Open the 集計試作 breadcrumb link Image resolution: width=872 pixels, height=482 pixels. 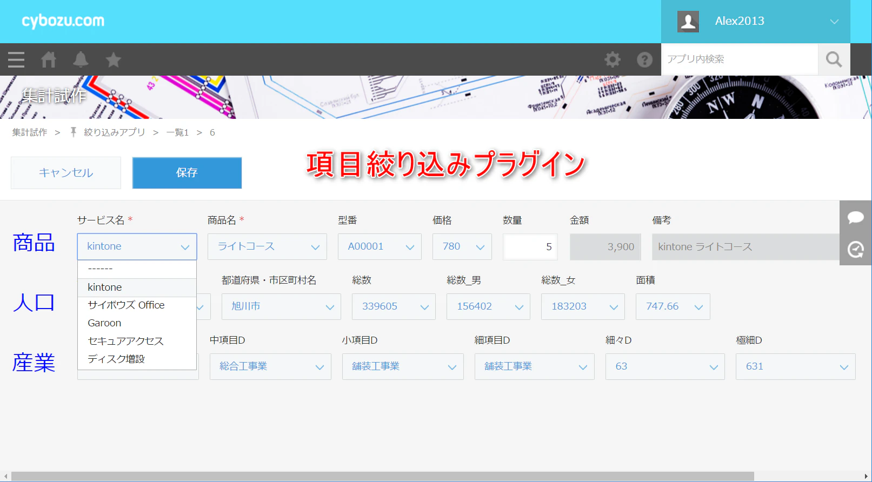point(30,132)
